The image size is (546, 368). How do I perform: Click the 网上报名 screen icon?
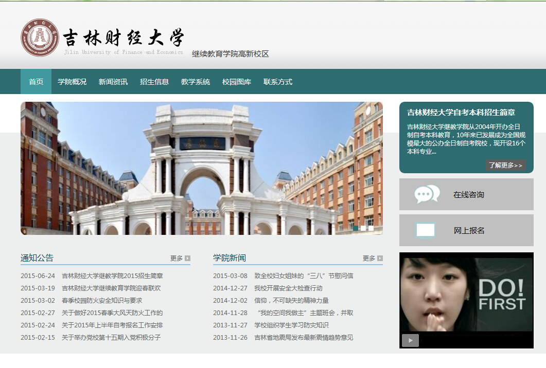pos(426,230)
